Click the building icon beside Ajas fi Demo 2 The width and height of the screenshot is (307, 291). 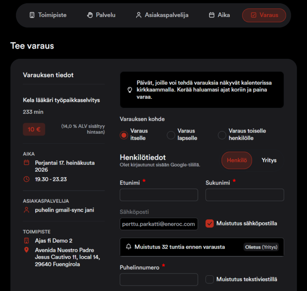coord(26,240)
